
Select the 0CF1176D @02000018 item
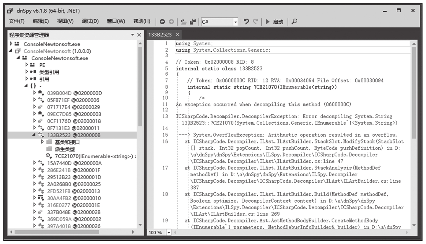pyautogui.click(x=74, y=121)
